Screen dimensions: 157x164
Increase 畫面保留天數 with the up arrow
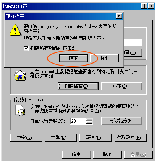point(89,120)
